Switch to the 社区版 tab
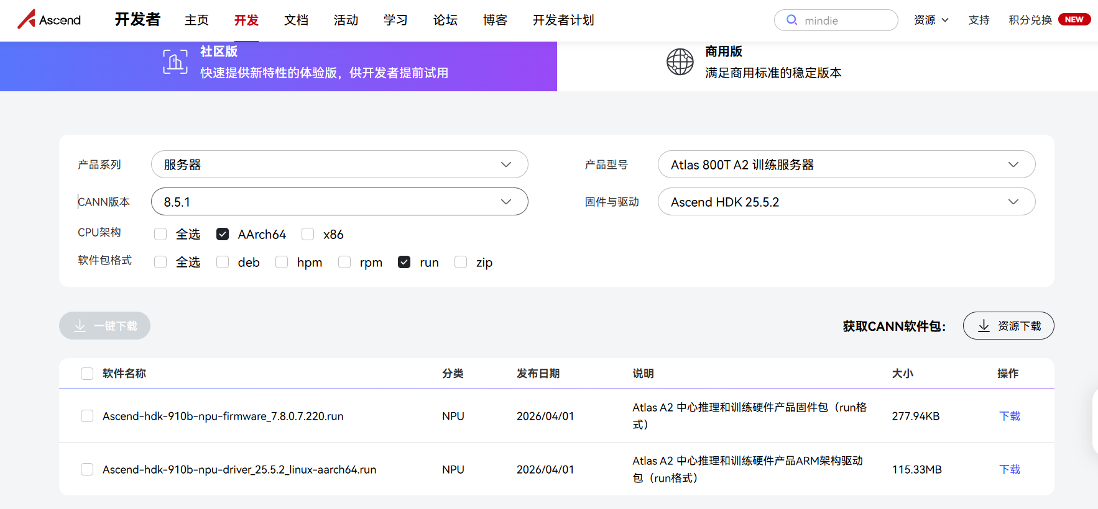The width and height of the screenshot is (1098, 509). [279, 66]
